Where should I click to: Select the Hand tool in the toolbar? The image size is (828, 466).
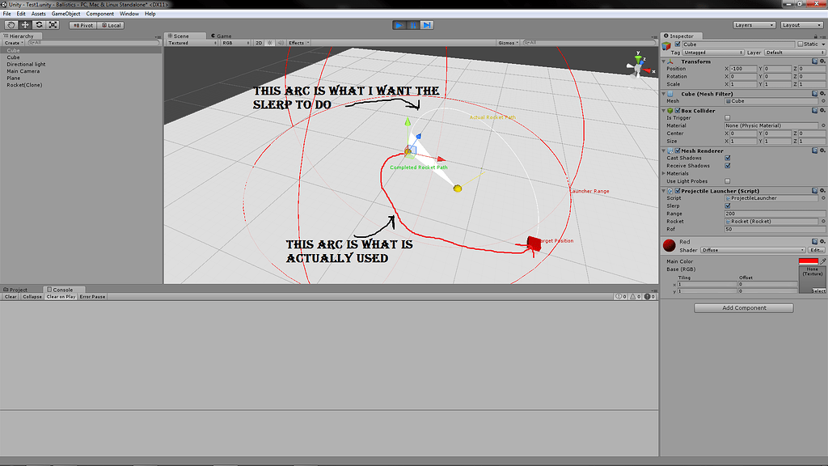point(11,25)
